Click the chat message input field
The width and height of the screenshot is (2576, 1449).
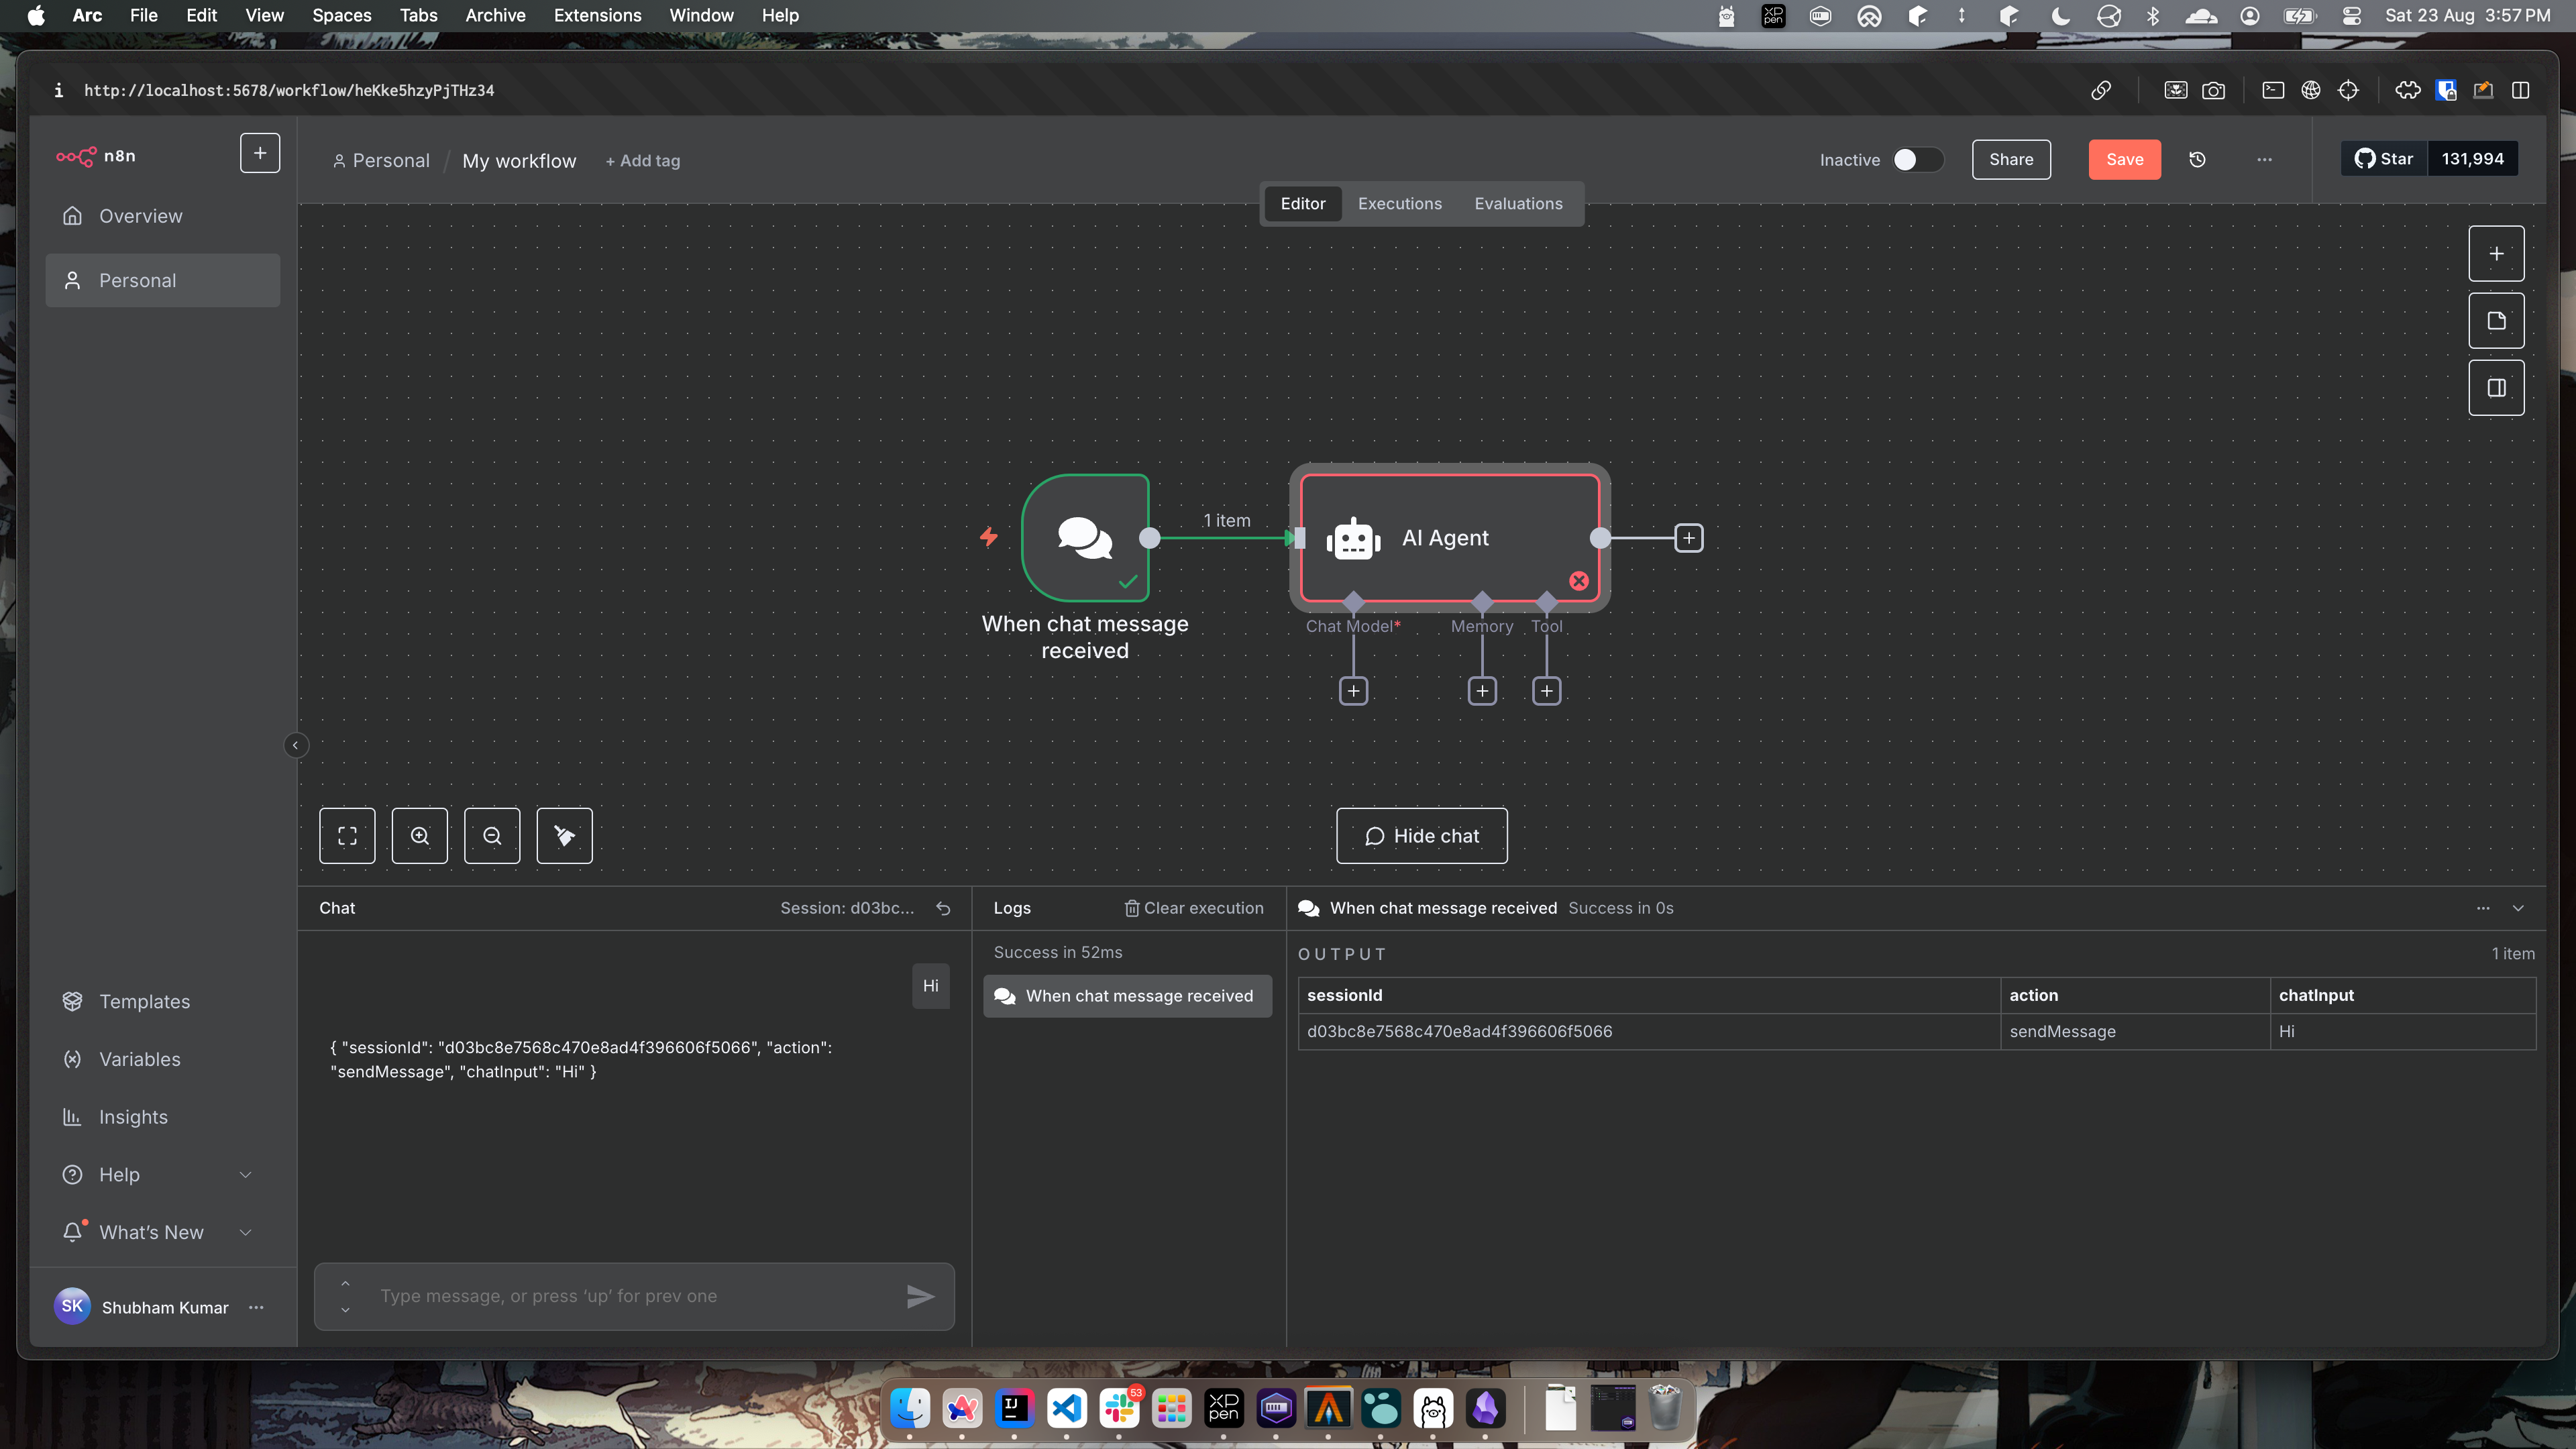tap(633, 1296)
